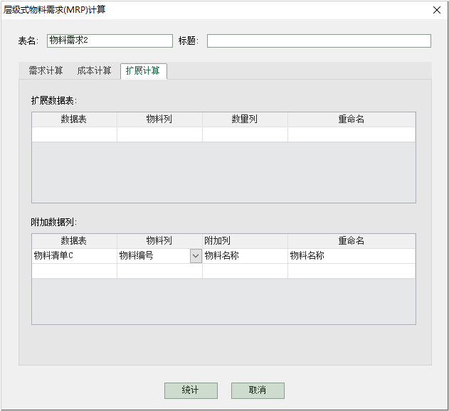Close the MRP calculation dialog

[x=436, y=9]
